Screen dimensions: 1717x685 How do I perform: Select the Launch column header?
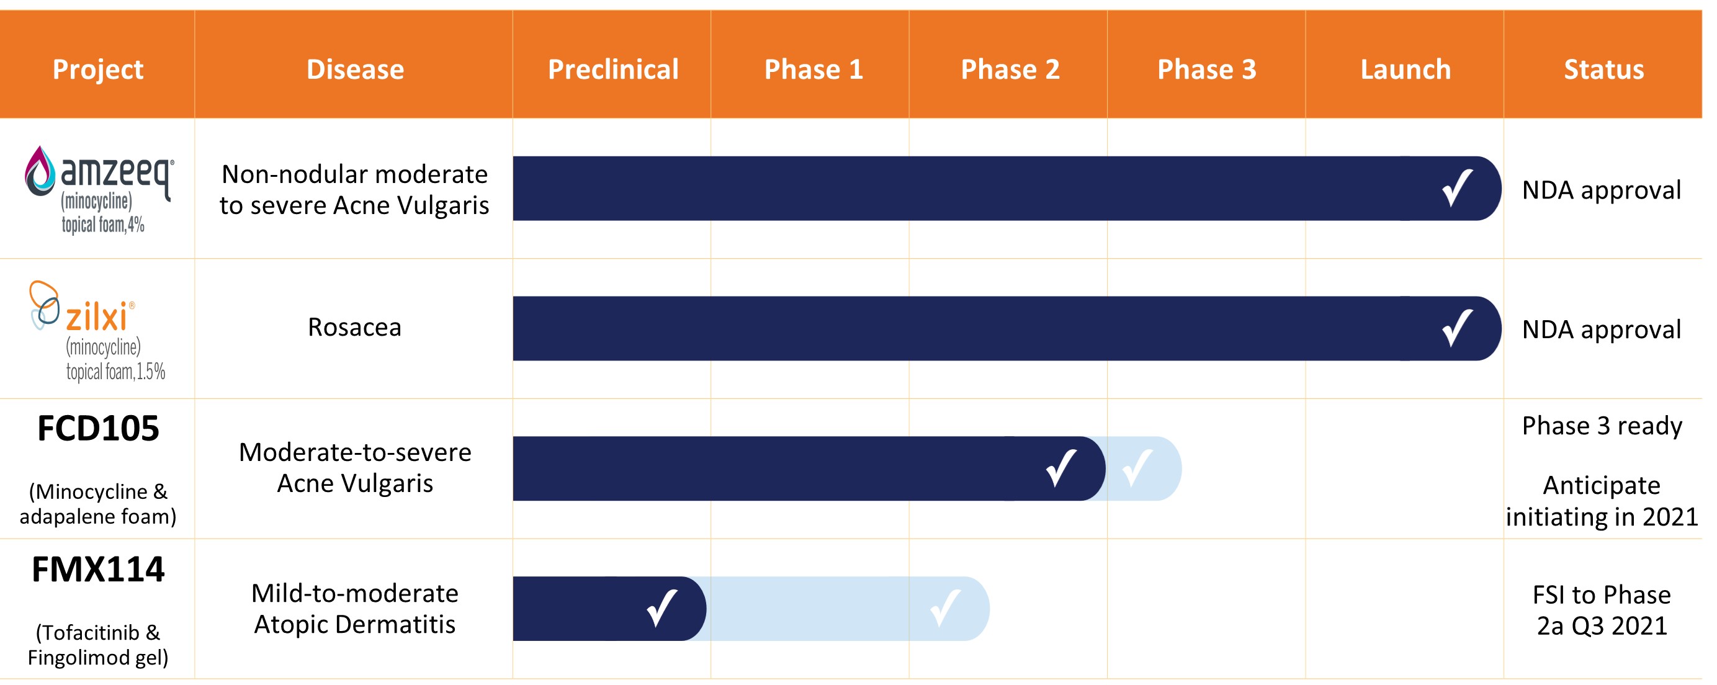pyautogui.click(x=1405, y=69)
